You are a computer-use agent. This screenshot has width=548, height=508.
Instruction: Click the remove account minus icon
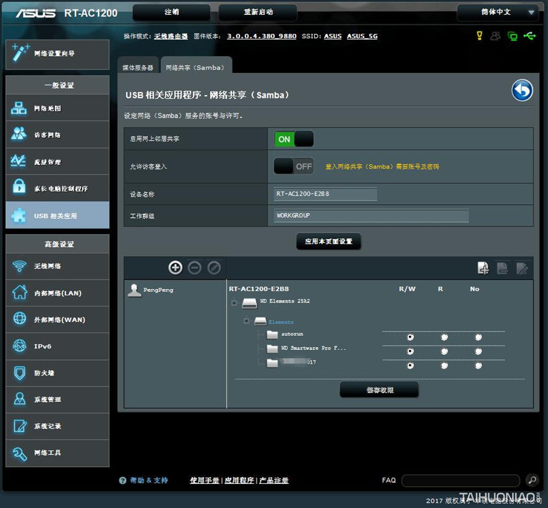click(x=194, y=268)
